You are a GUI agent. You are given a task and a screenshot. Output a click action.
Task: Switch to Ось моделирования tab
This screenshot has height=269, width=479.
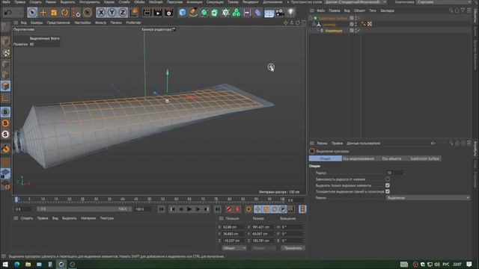point(358,158)
